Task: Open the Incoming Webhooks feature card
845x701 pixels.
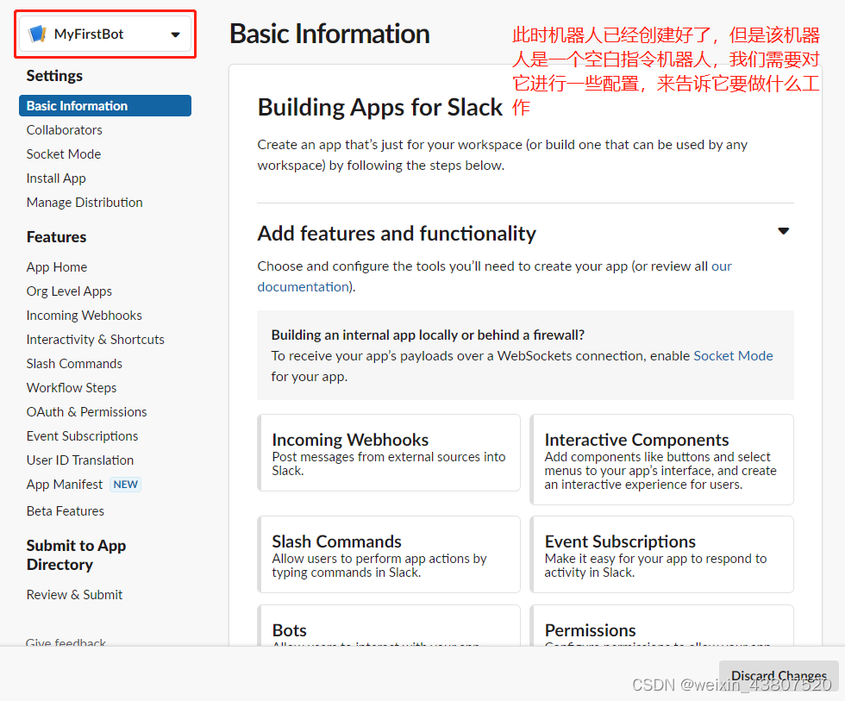Action: tap(389, 453)
